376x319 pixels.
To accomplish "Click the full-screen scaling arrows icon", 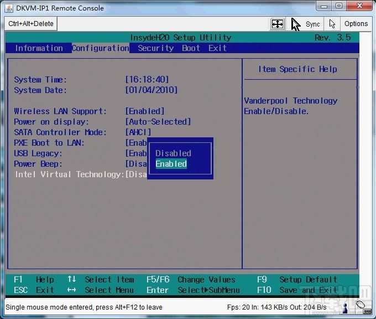I will [x=277, y=24].
